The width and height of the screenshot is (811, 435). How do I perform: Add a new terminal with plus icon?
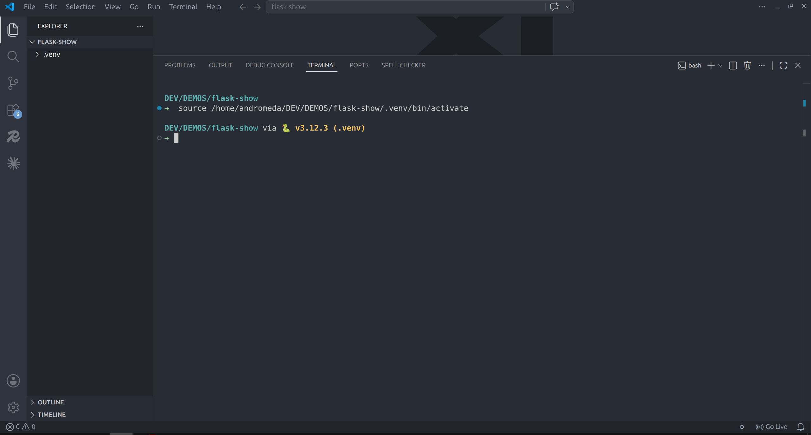click(711, 65)
